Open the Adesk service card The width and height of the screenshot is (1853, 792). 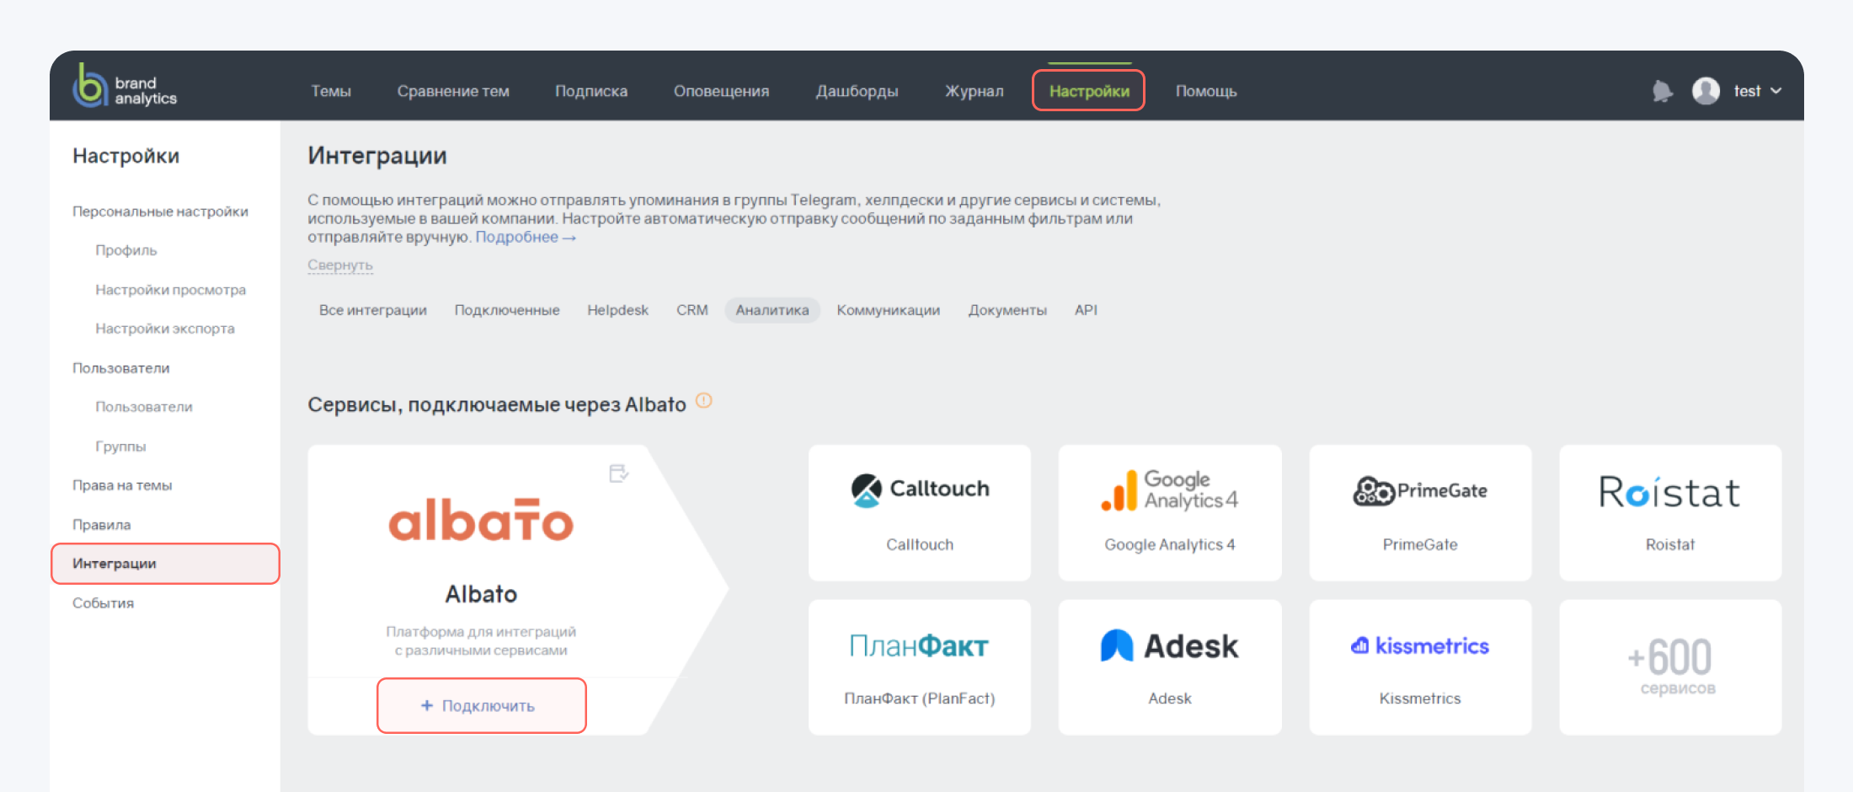[1170, 667]
